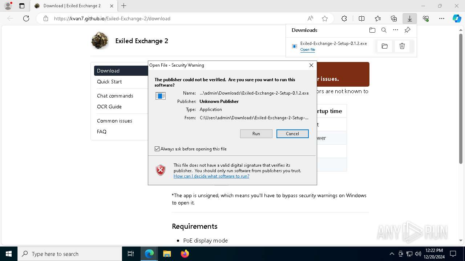Open Chat commands page

pos(115,96)
